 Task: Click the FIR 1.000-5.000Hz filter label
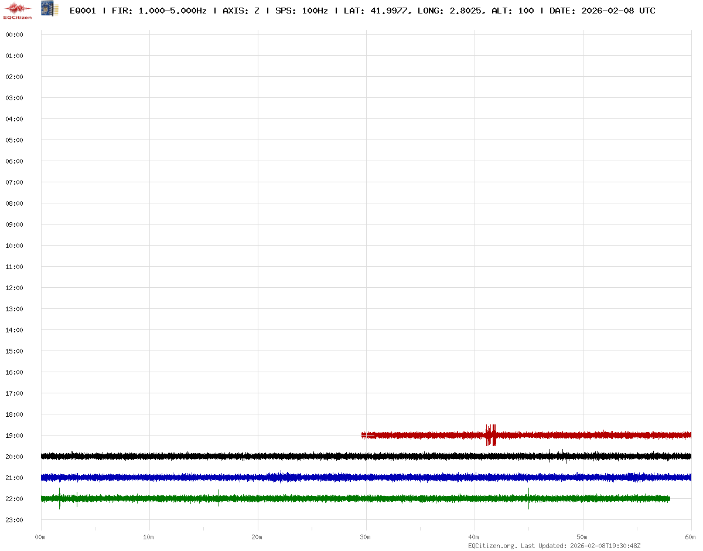[159, 11]
